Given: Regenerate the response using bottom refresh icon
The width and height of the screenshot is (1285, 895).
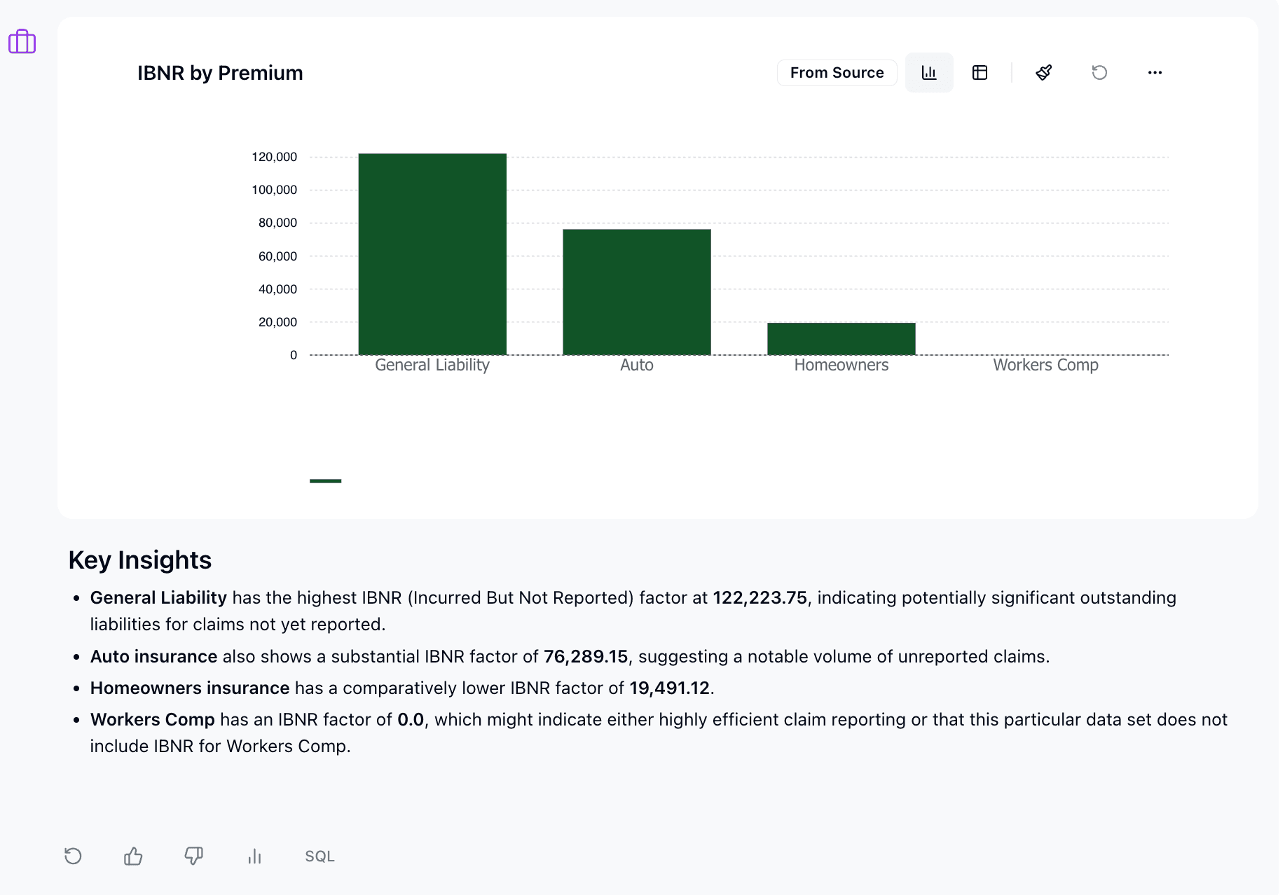Looking at the screenshot, I should tap(73, 856).
